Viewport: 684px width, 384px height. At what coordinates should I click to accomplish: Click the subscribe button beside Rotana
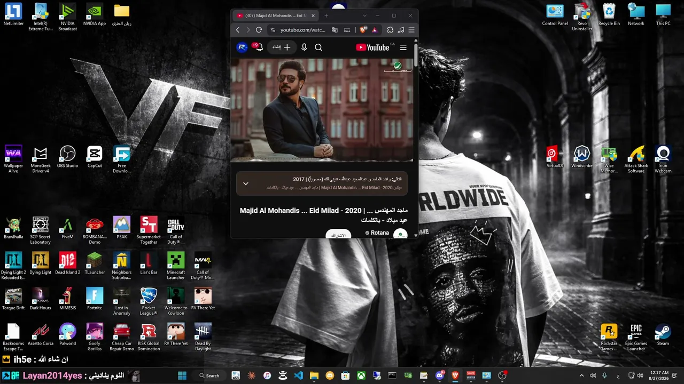tap(338, 234)
